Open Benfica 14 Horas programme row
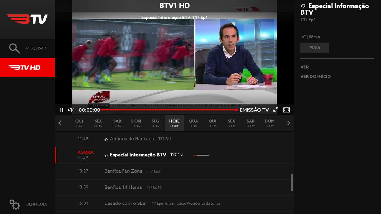Screen dimensions: 381x214 pyautogui.click(x=175, y=187)
